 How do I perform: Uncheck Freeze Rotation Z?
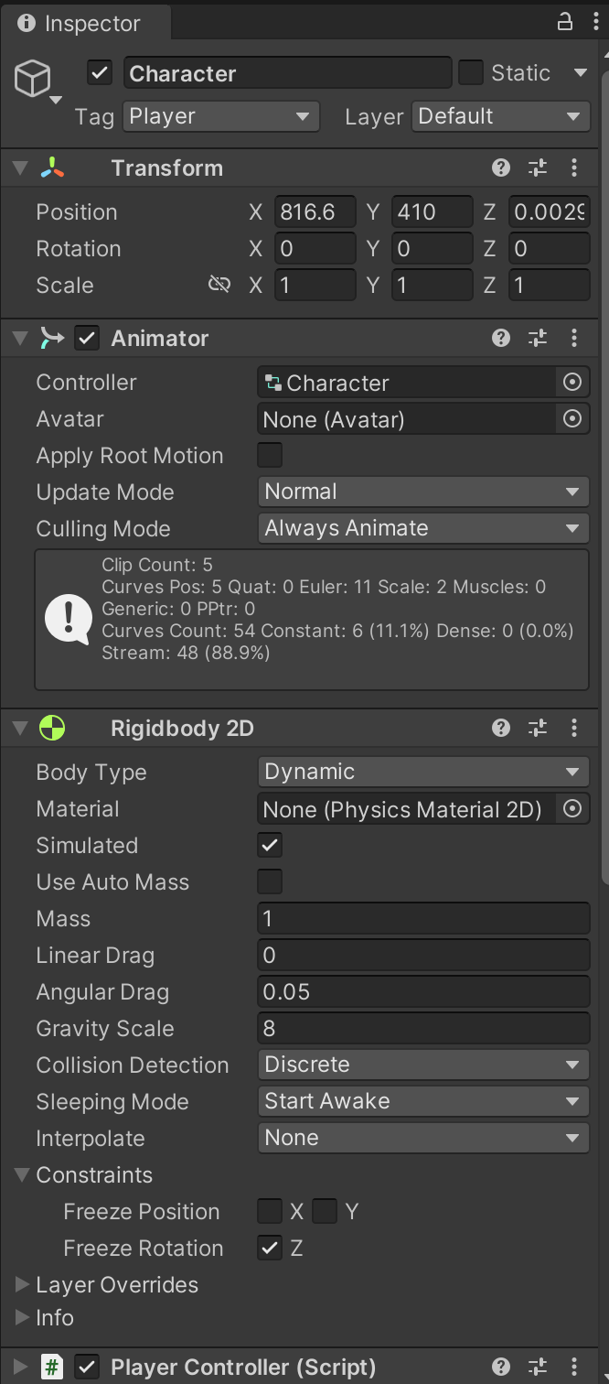pyautogui.click(x=270, y=1248)
